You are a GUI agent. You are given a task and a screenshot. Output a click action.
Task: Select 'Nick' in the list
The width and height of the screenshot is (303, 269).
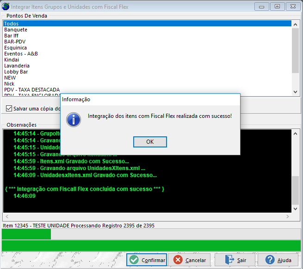coord(147,84)
